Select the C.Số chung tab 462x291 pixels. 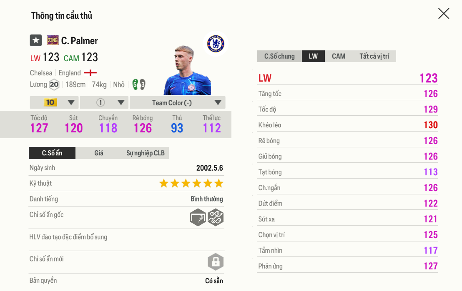coord(279,56)
